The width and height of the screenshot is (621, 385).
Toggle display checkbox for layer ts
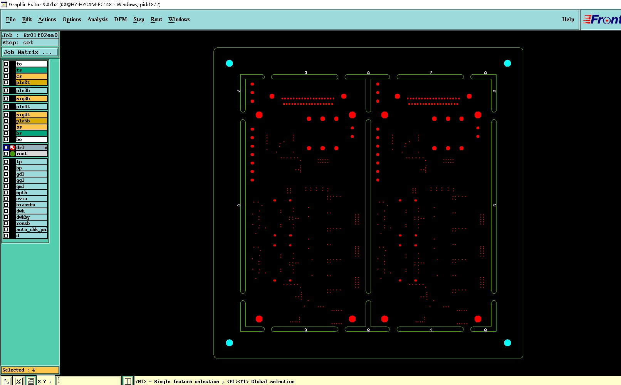[6, 70]
